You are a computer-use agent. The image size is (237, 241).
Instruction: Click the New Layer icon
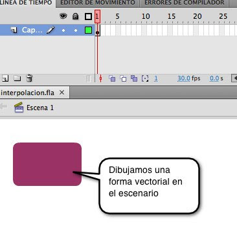(5, 78)
